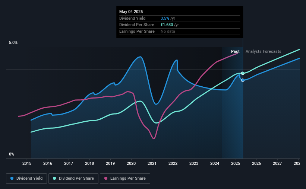306x189 pixels.
Task: Click the May 04 2025 tooltip date
Action: pyautogui.click(x=131, y=12)
